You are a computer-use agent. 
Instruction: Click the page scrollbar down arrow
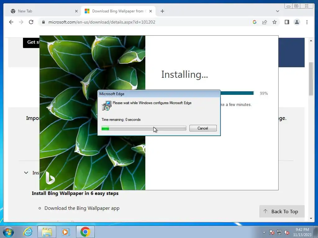coord(311,218)
